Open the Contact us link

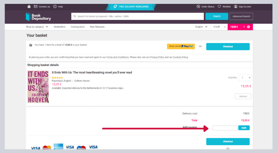(x=44, y=7)
